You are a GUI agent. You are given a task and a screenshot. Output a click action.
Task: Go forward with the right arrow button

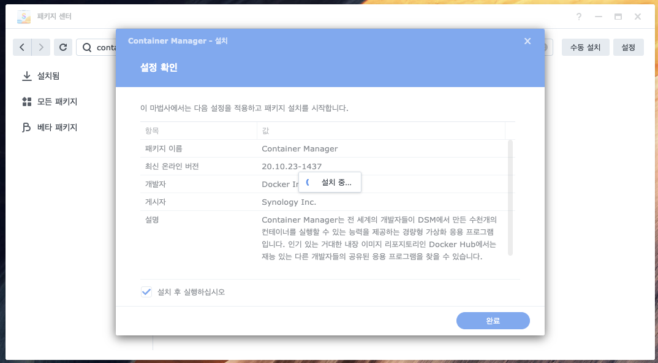coord(40,47)
